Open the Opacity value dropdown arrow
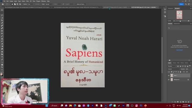 190,69
